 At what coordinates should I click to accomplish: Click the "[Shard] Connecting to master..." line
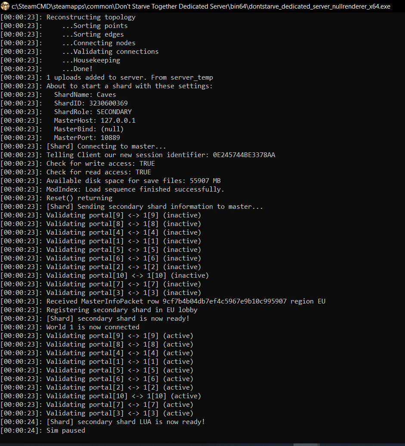tap(106, 146)
